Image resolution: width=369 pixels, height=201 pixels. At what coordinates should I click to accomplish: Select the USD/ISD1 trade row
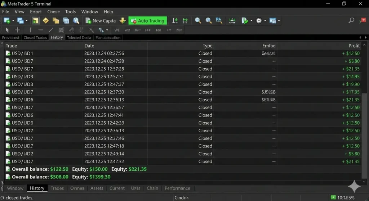coord(183,53)
